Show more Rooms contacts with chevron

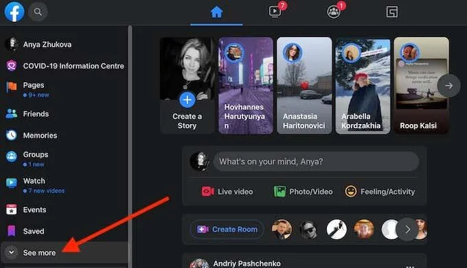click(408, 230)
